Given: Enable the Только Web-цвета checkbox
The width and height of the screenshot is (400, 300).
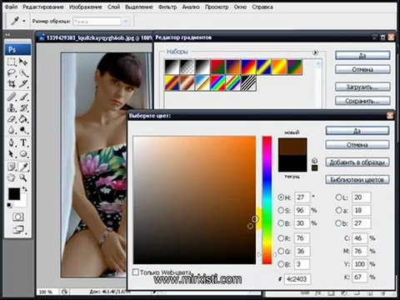Looking at the screenshot, I should click(x=136, y=272).
